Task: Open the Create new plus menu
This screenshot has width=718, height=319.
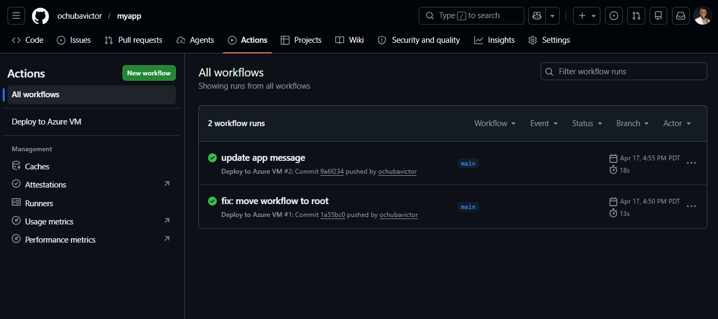Action: 586,16
